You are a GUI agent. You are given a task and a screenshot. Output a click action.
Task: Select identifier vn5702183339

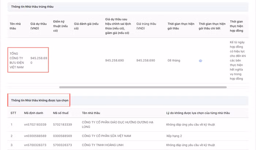[x=35, y=125]
